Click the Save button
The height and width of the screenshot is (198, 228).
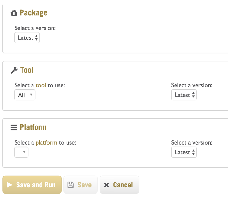click(x=80, y=185)
